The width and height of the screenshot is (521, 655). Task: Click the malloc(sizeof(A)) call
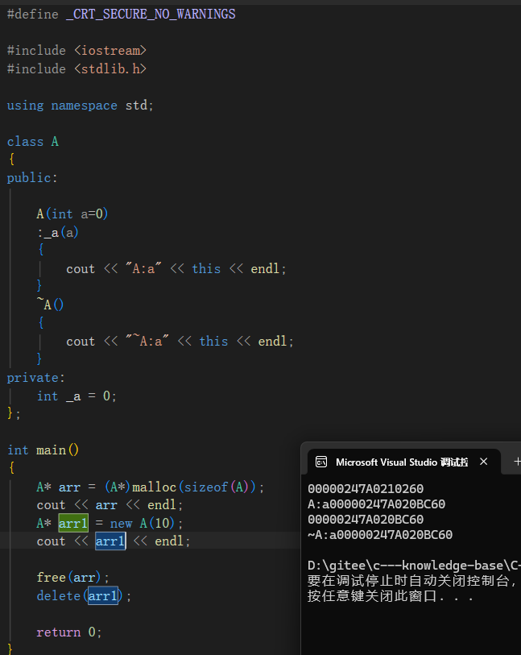coord(194,487)
